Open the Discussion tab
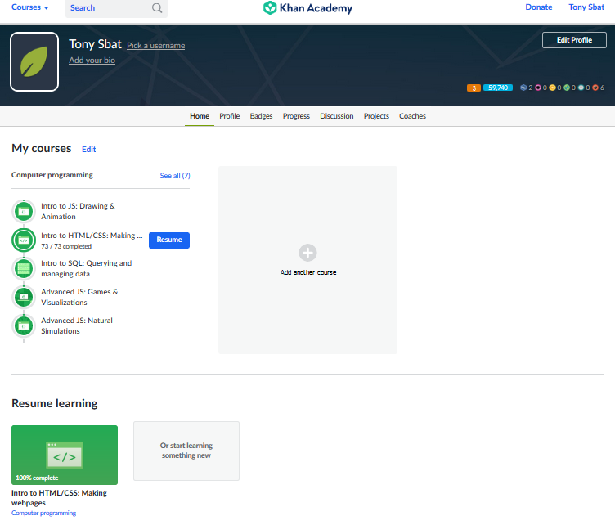This screenshot has width=615, height=525. [x=336, y=116]
